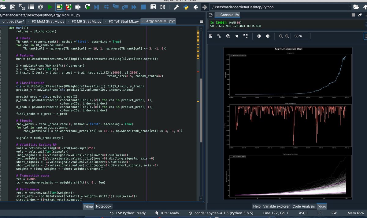Click the Run current cell icon
This screenshot has width=367, height=218.
click(60, 7)
